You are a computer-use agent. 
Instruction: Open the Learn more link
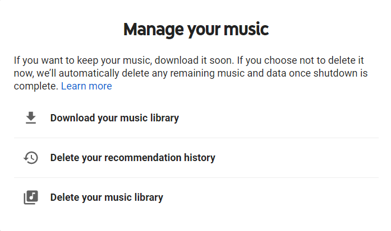tap(86, 86)
